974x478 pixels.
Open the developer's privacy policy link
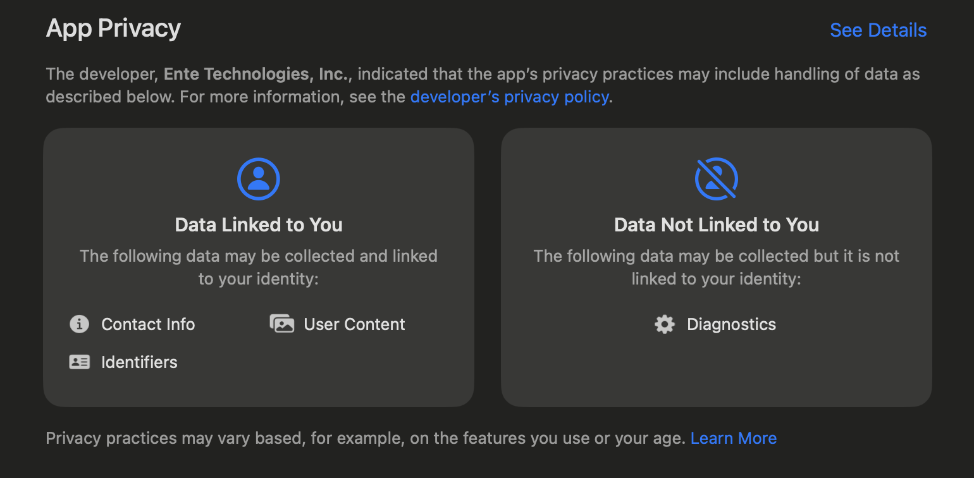[509, 97]
